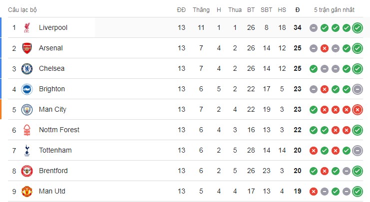Open the Tottenham team name link
The image size is (370, 202).
55,151
